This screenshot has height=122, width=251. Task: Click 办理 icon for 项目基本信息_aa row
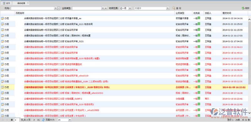click(3, 18)
